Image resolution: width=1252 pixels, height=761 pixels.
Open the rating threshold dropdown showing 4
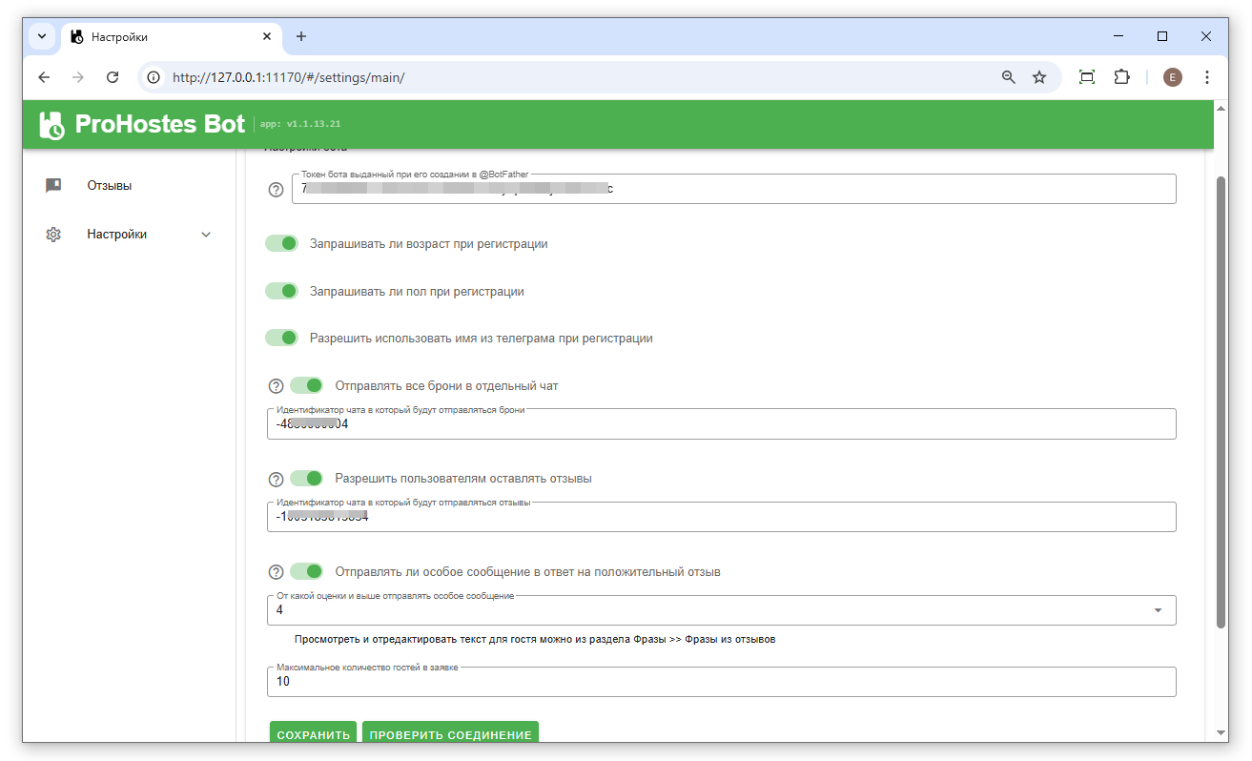[1157, 610]
